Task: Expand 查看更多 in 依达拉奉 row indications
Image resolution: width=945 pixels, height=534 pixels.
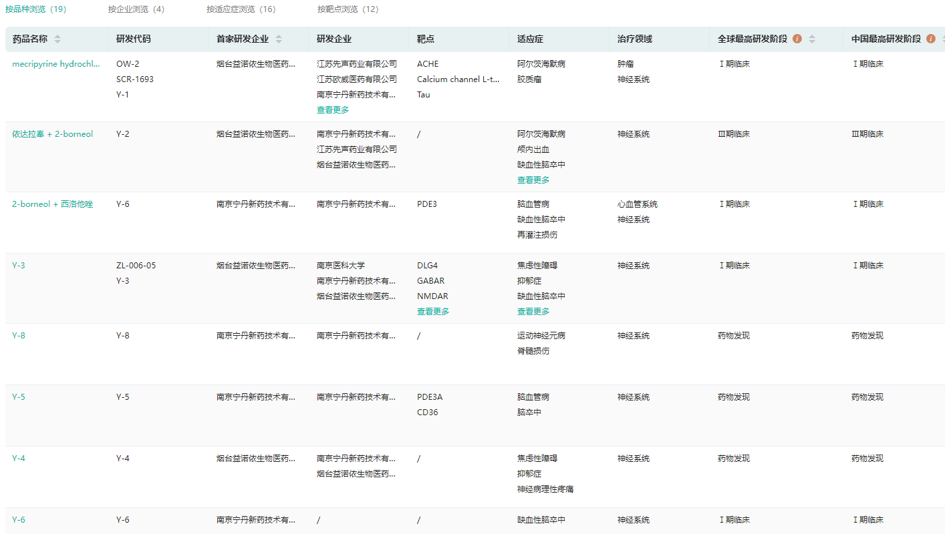Action: [x=533, y=180]
